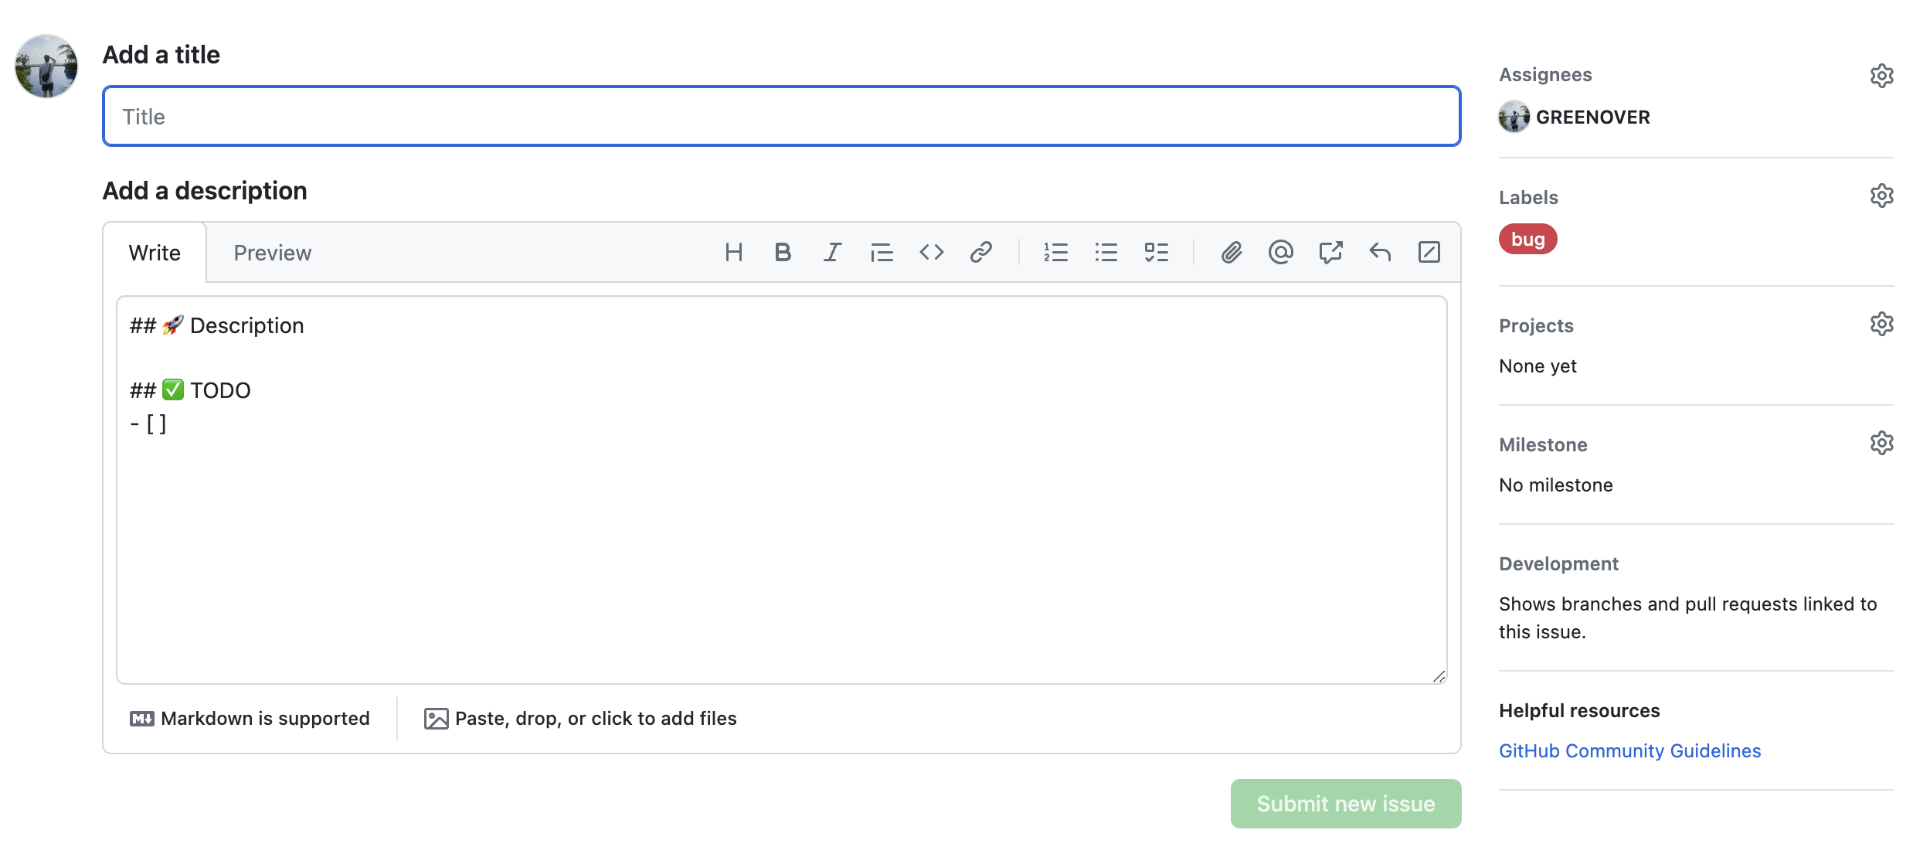This screenshot has height=847, width=1930.
Task: Click Submit new issue button
Action: click(1345, 804)
